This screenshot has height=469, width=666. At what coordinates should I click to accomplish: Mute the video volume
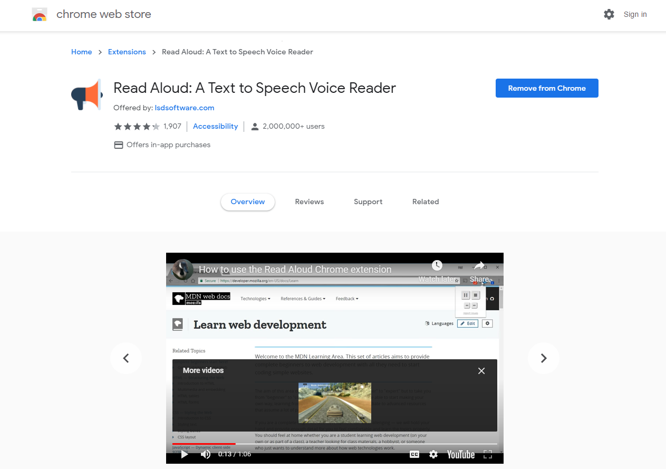pyautogui.click(x=206, y=454)
